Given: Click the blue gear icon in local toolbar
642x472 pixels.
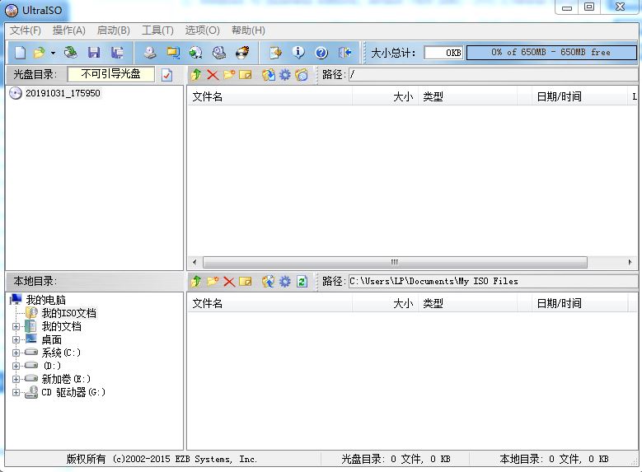Looking at the screenshot, I should (x=285, y=282).
